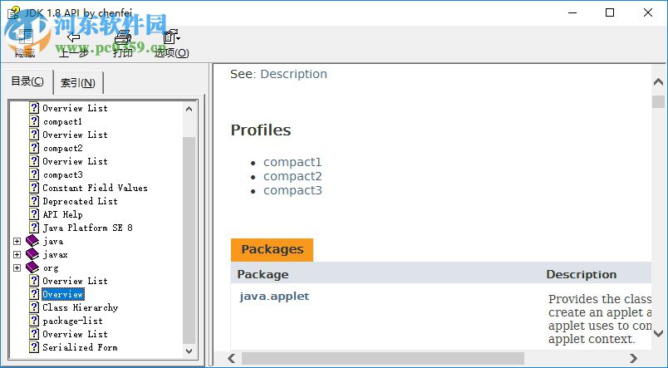Viewport: 668px width, 368px height.
Task: Click the tree panel scroll-down arrow
Action: [189, 351]
